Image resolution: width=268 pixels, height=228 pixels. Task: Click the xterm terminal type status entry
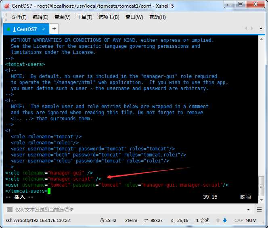(x=131, y=220)
